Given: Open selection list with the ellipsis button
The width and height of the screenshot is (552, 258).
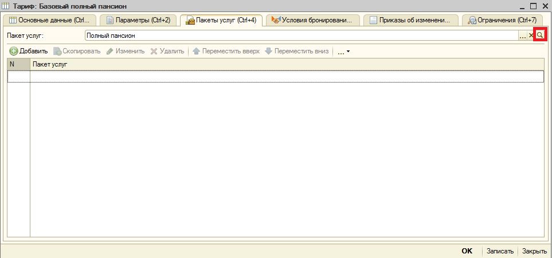Looking at the screenshot, I should click(x=523, y=36).
